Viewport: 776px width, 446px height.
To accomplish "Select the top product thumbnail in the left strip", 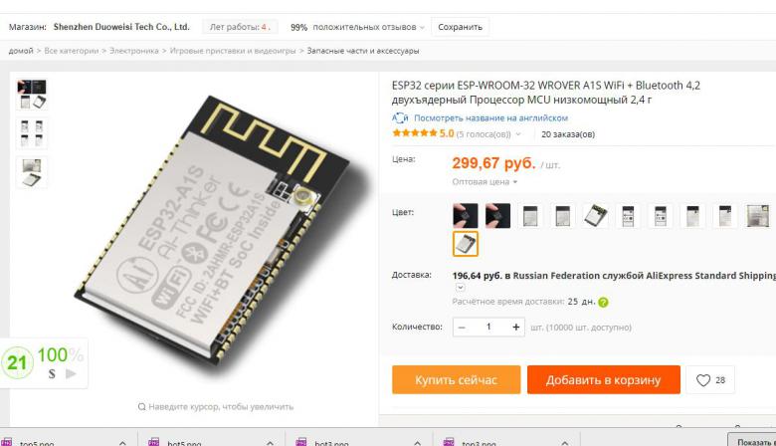I will (32, 94).
